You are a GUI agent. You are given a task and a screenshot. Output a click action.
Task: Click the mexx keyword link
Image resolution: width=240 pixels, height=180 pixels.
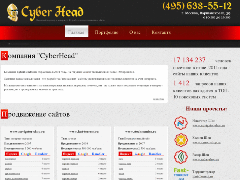pyautogui.click(x=121, y=174)
